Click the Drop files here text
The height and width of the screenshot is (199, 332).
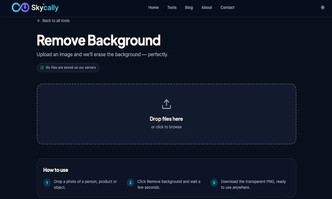(x=166, y=119)
